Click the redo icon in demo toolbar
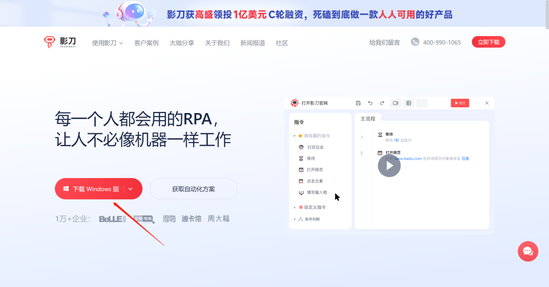The width and height of the screenshot is (549, 287). pyautogui.click(x=382, y=103)
